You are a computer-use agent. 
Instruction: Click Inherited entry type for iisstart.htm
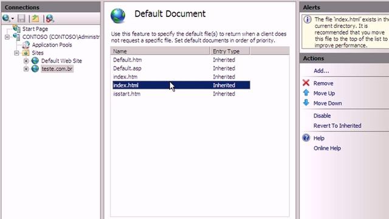tap(224, 94)
